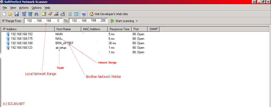Image resolution: width=271 pixels, height=107 pixels.
Task: Click the IP Range From address field
Action: tap(43, 21)
